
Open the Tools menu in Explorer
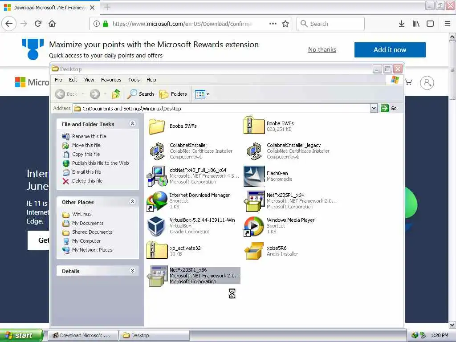[134, 80]
